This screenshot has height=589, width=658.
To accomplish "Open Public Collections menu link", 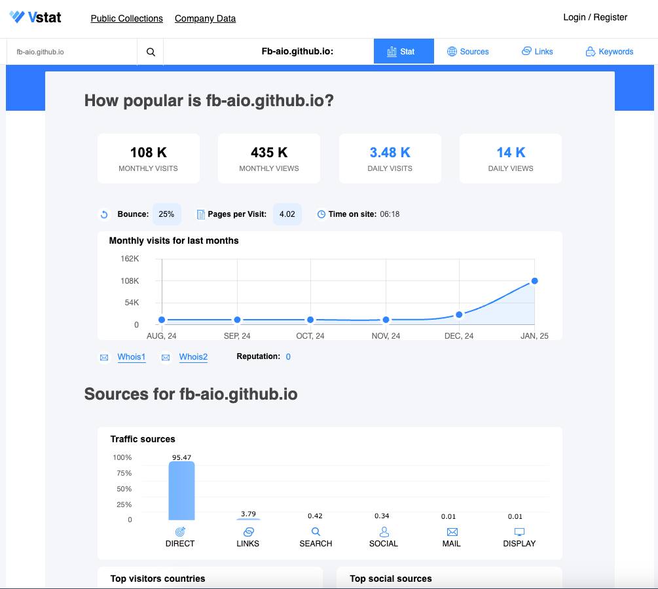I will 127,18.
